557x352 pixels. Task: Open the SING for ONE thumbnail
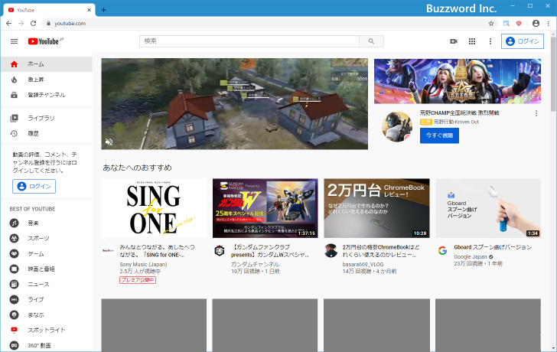coord(154,208)
